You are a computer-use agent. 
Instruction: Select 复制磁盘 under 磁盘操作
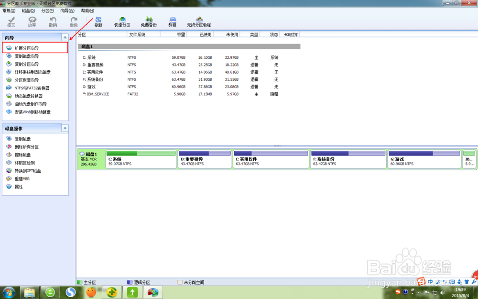tap(22, 139)
